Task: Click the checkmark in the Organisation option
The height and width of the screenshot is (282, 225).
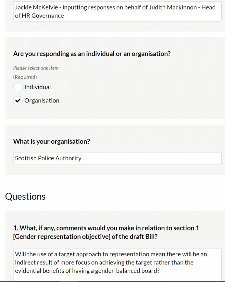Action: [x=18, y=101]
